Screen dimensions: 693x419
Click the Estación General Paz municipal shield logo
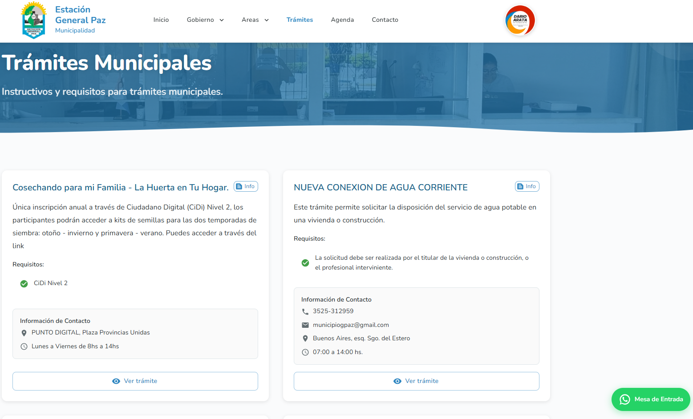coord(34,20)
